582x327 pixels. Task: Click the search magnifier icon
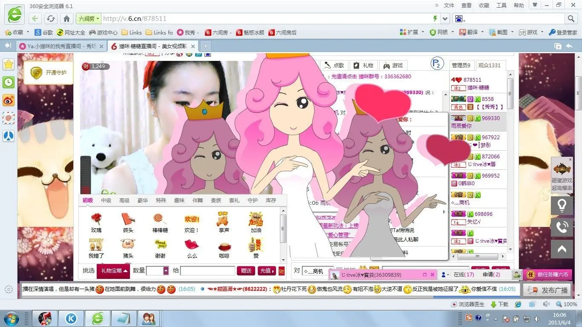click(571, 19)
